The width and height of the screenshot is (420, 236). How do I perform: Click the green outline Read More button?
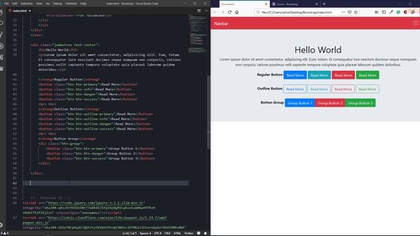[x=367, y=89]
